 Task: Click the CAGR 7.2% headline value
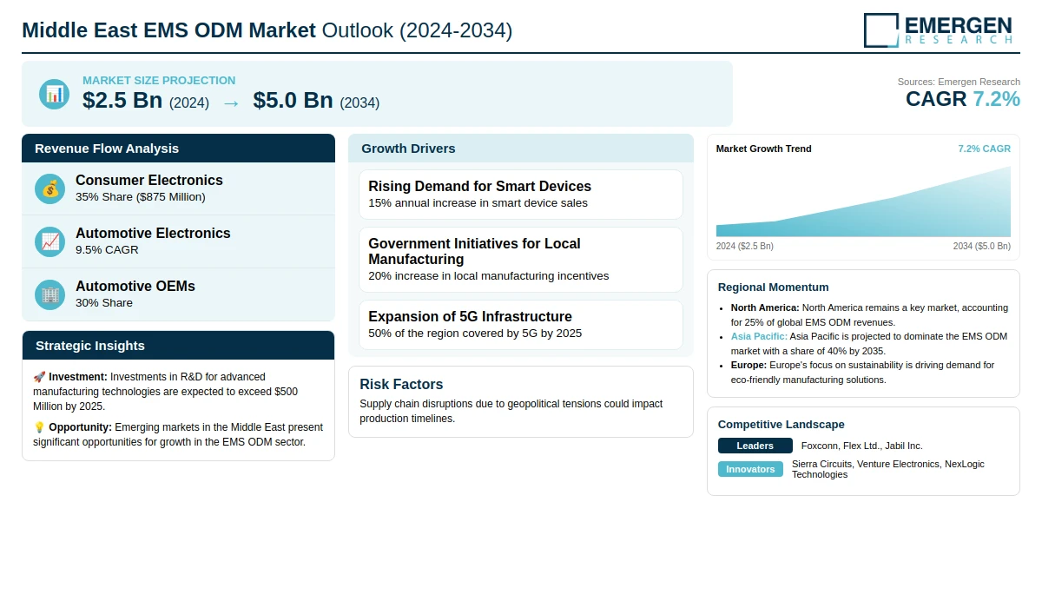coord(962,99)
